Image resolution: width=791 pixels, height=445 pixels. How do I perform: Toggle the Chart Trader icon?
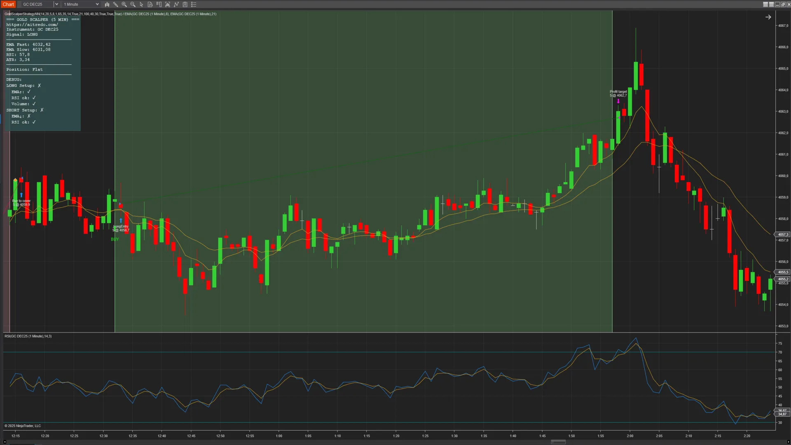click(x=159, y=5)
